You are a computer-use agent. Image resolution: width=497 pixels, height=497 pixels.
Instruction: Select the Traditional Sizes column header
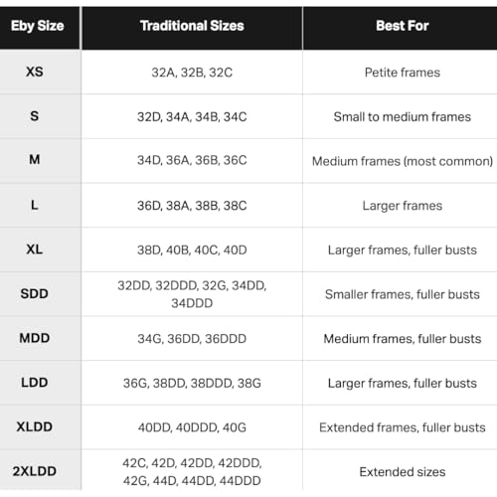pos(192,26)
